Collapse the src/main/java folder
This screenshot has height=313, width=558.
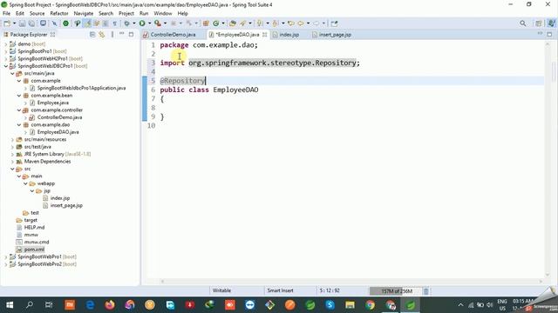coord(12,73)
